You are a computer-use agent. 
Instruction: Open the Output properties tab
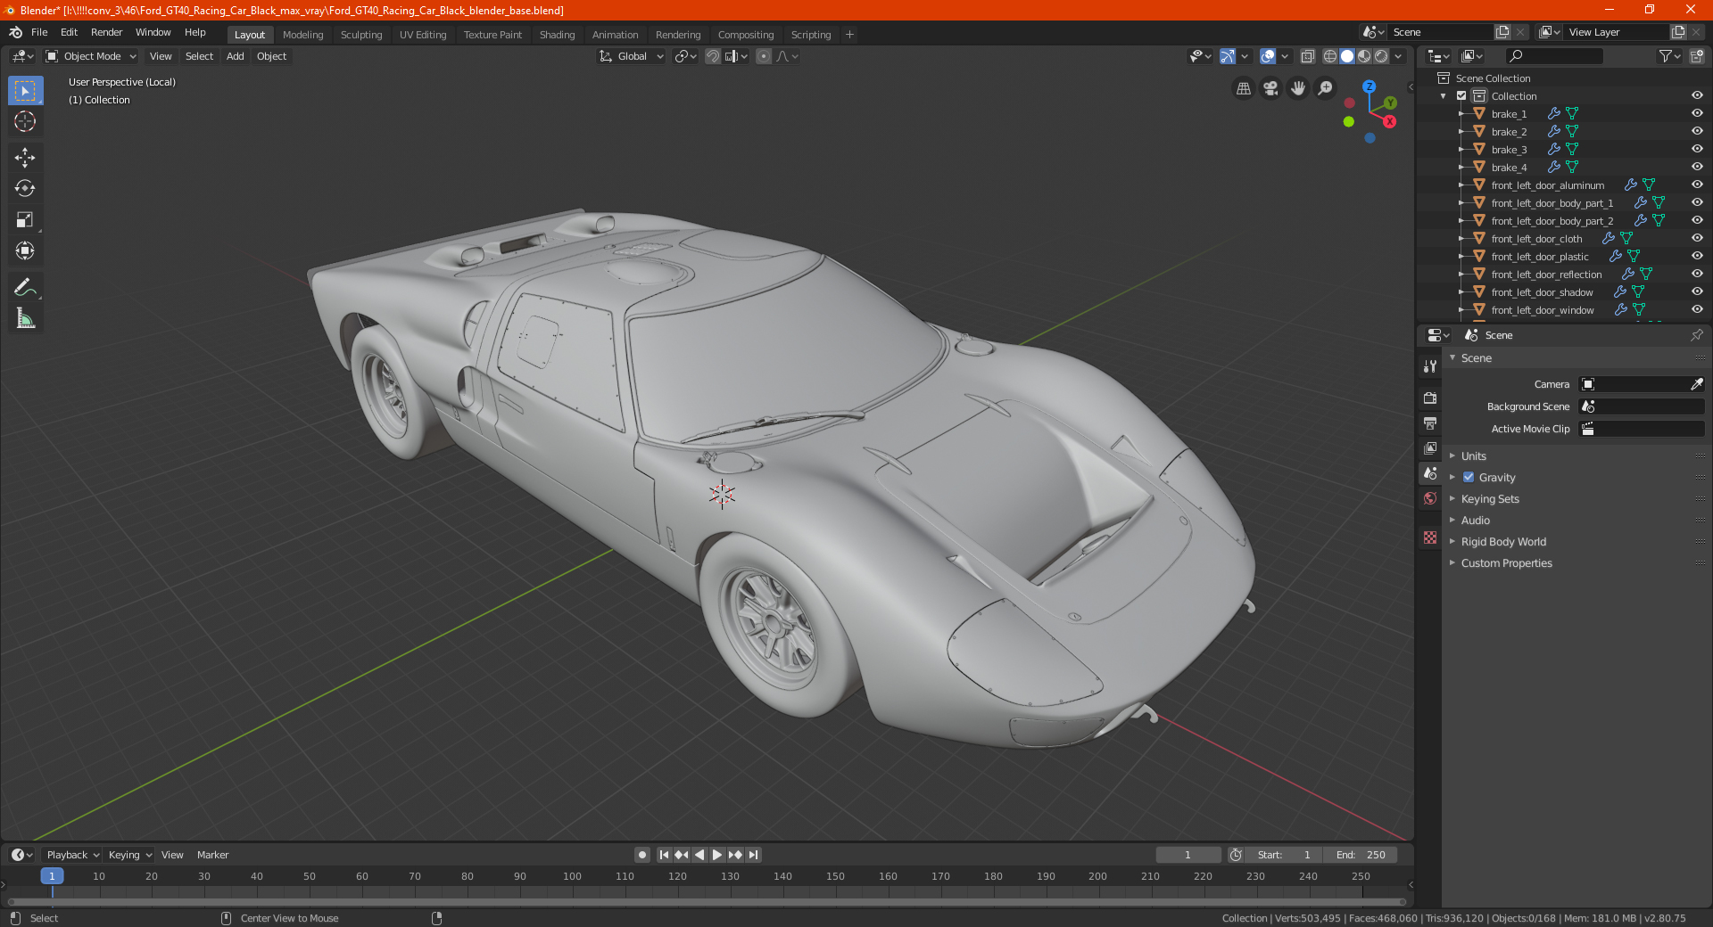pyautogui.click(x=1430, y=422)
